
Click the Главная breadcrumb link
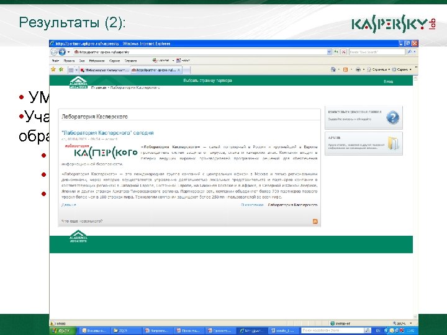tap(99, 87)
